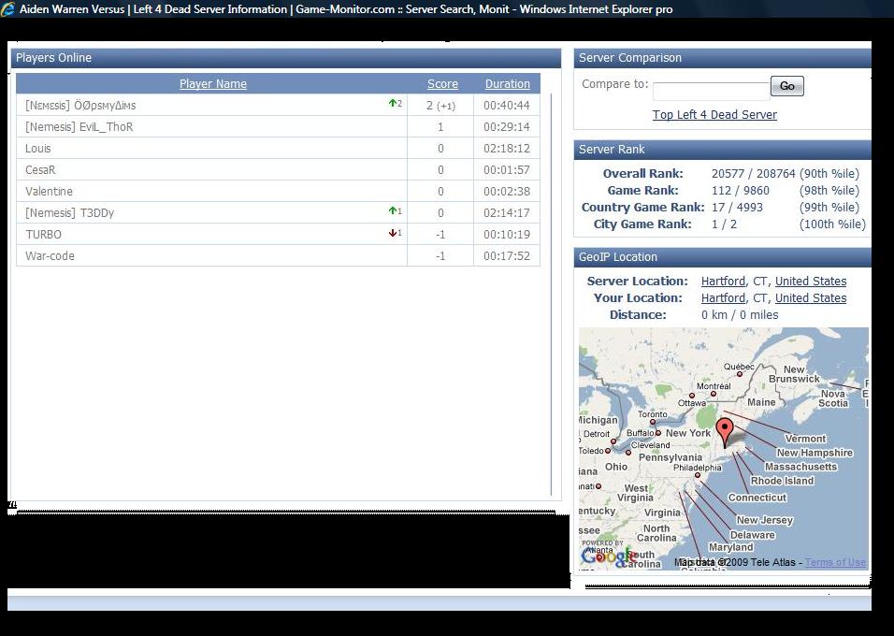Click the green up arrow on the T3DDy row

coord(392,210)
